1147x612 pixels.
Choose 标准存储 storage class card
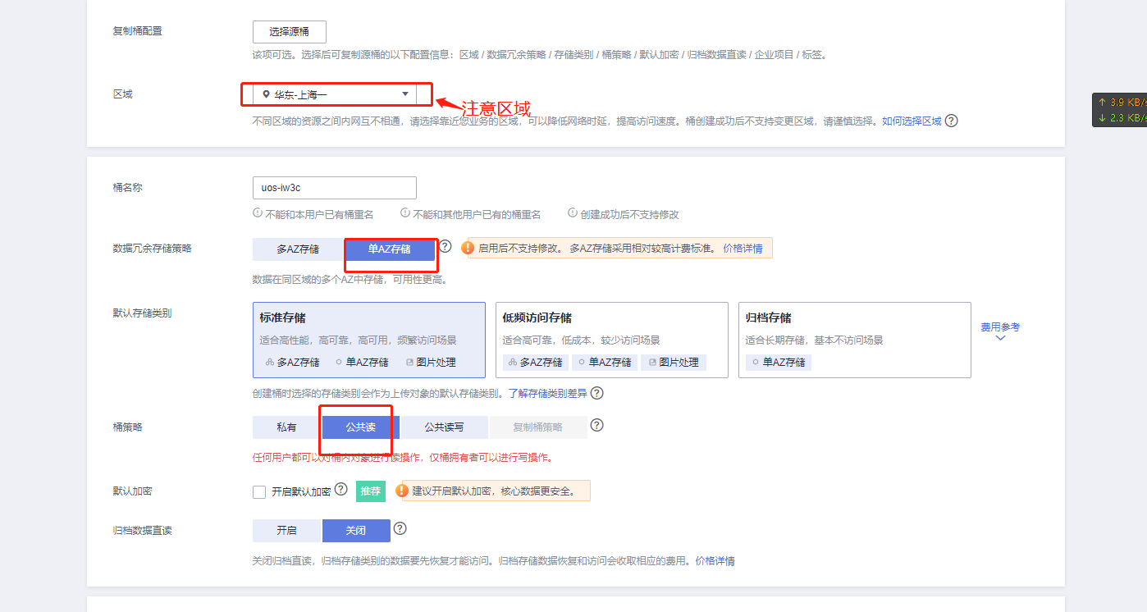pyautogui.click(x=369, y=340)
